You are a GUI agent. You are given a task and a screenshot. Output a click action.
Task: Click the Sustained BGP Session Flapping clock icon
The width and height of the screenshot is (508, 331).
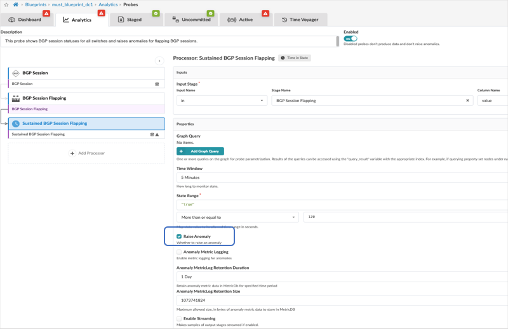(16, 124)
